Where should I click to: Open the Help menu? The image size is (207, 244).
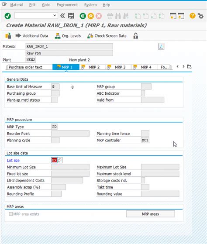[107, 5]
